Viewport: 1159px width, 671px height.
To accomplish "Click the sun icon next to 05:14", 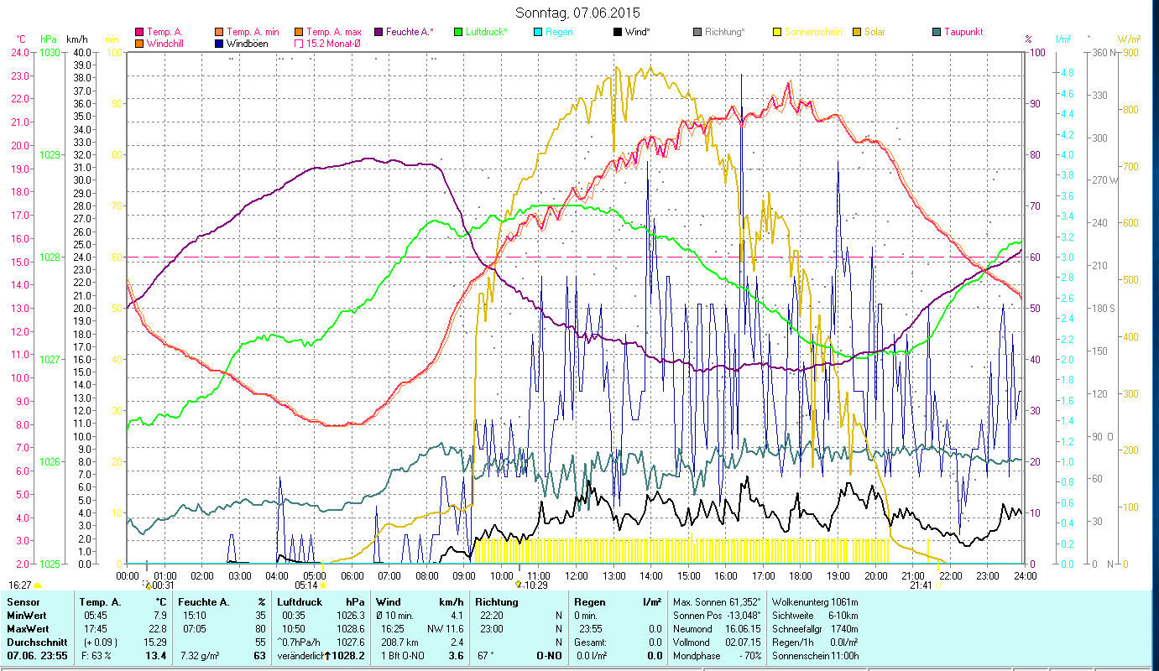I will coord(323,585).
